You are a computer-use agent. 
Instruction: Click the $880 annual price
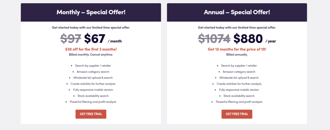[x=248, y=39]
